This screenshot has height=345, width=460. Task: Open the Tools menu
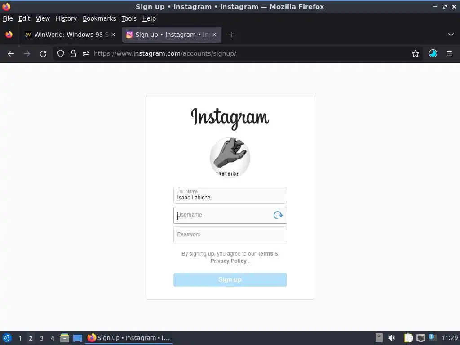[x=129, y=18]
